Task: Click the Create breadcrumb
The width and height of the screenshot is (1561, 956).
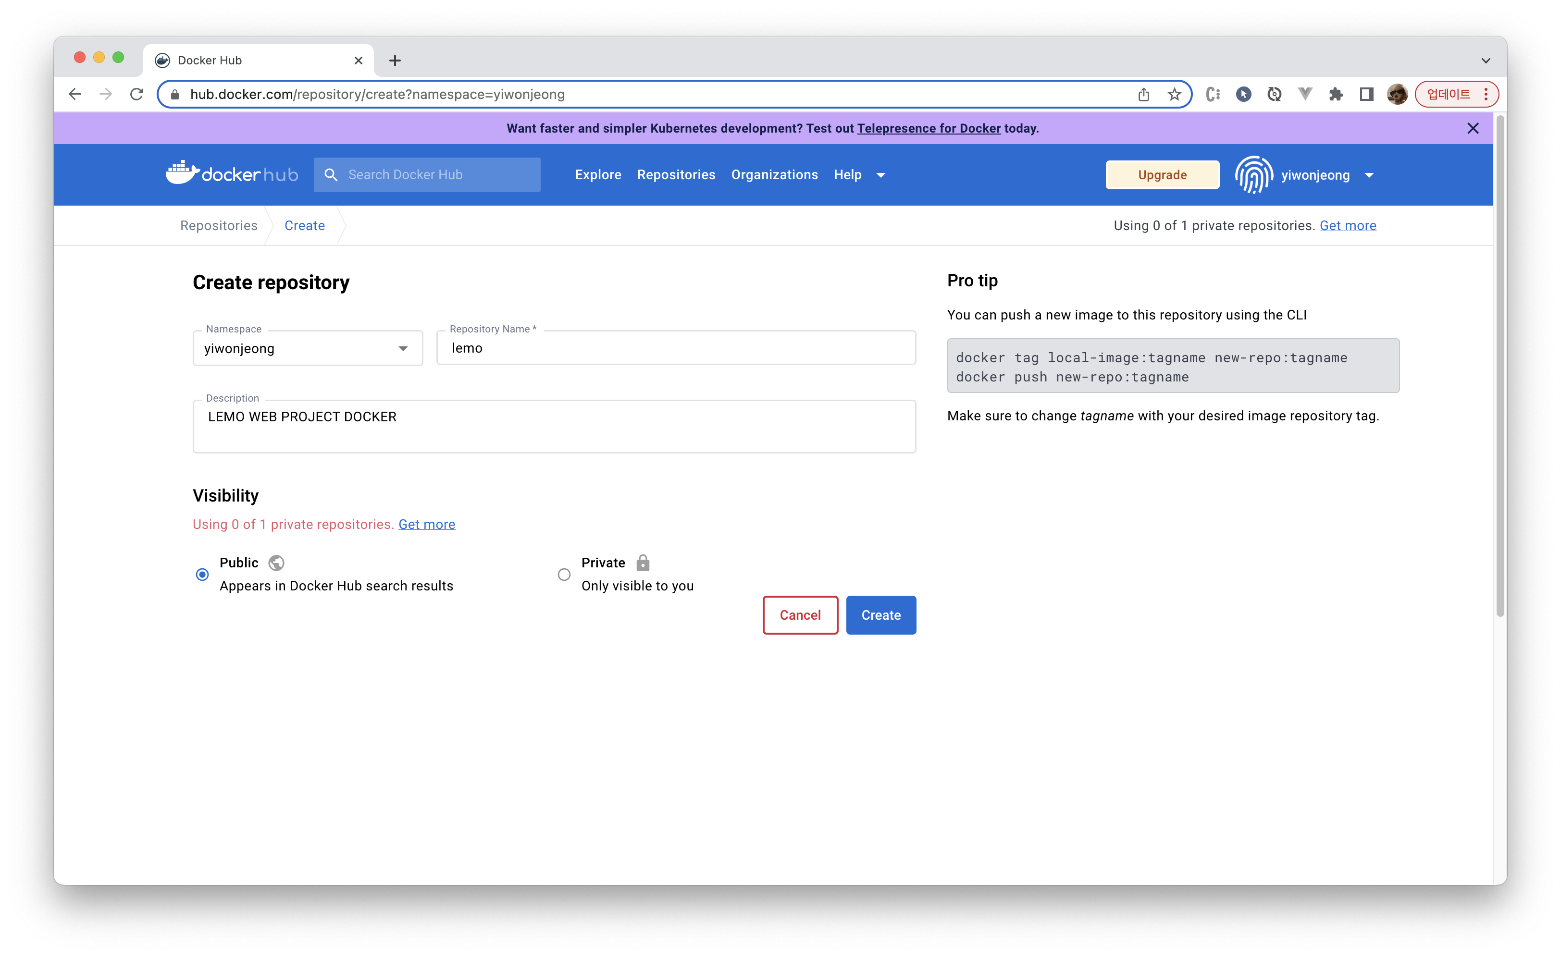Action: coord(305,225)
